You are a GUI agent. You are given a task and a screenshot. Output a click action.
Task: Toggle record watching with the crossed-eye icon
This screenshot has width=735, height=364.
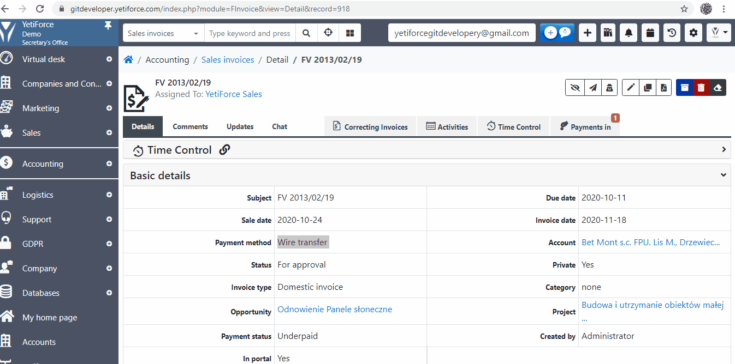[x=574, y=88]
